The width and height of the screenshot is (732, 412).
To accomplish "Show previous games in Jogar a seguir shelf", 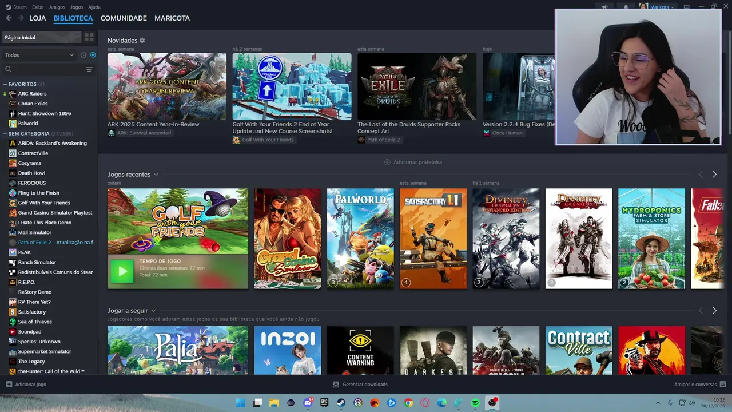I will [x=701, y=311].
